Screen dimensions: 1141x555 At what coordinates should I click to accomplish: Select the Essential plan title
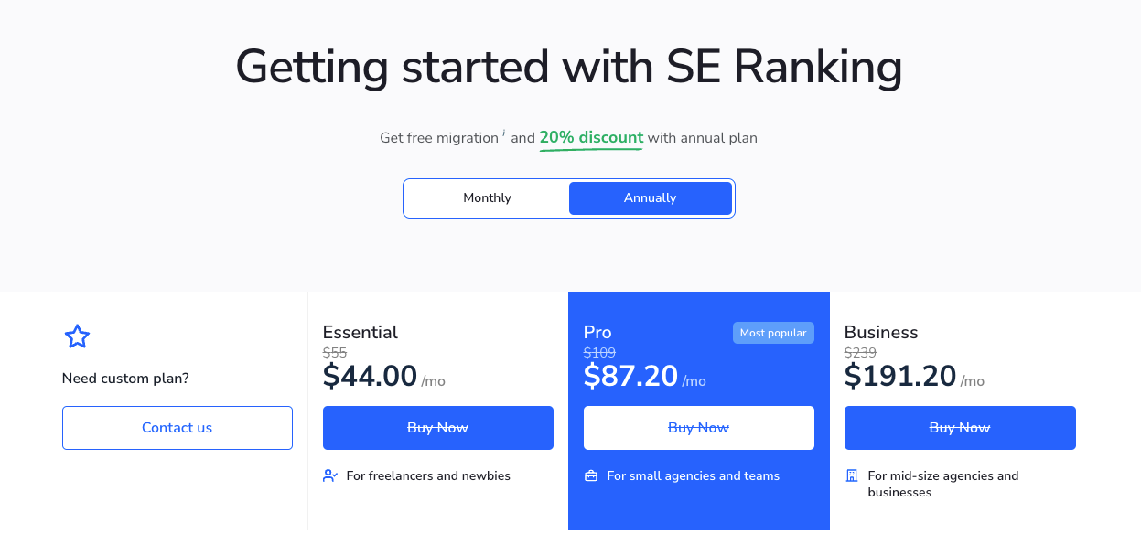(x=361, y=332)
